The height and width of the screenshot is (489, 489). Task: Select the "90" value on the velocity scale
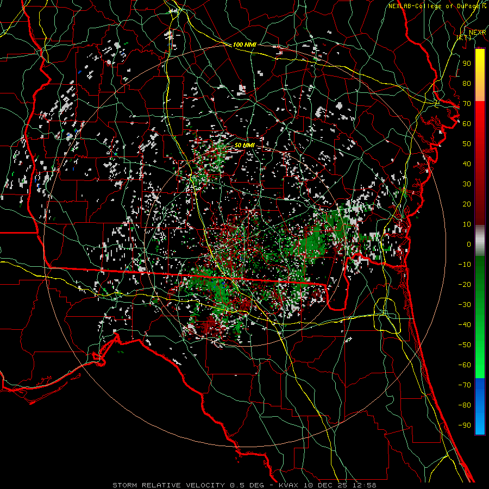[x=467, y=64]
